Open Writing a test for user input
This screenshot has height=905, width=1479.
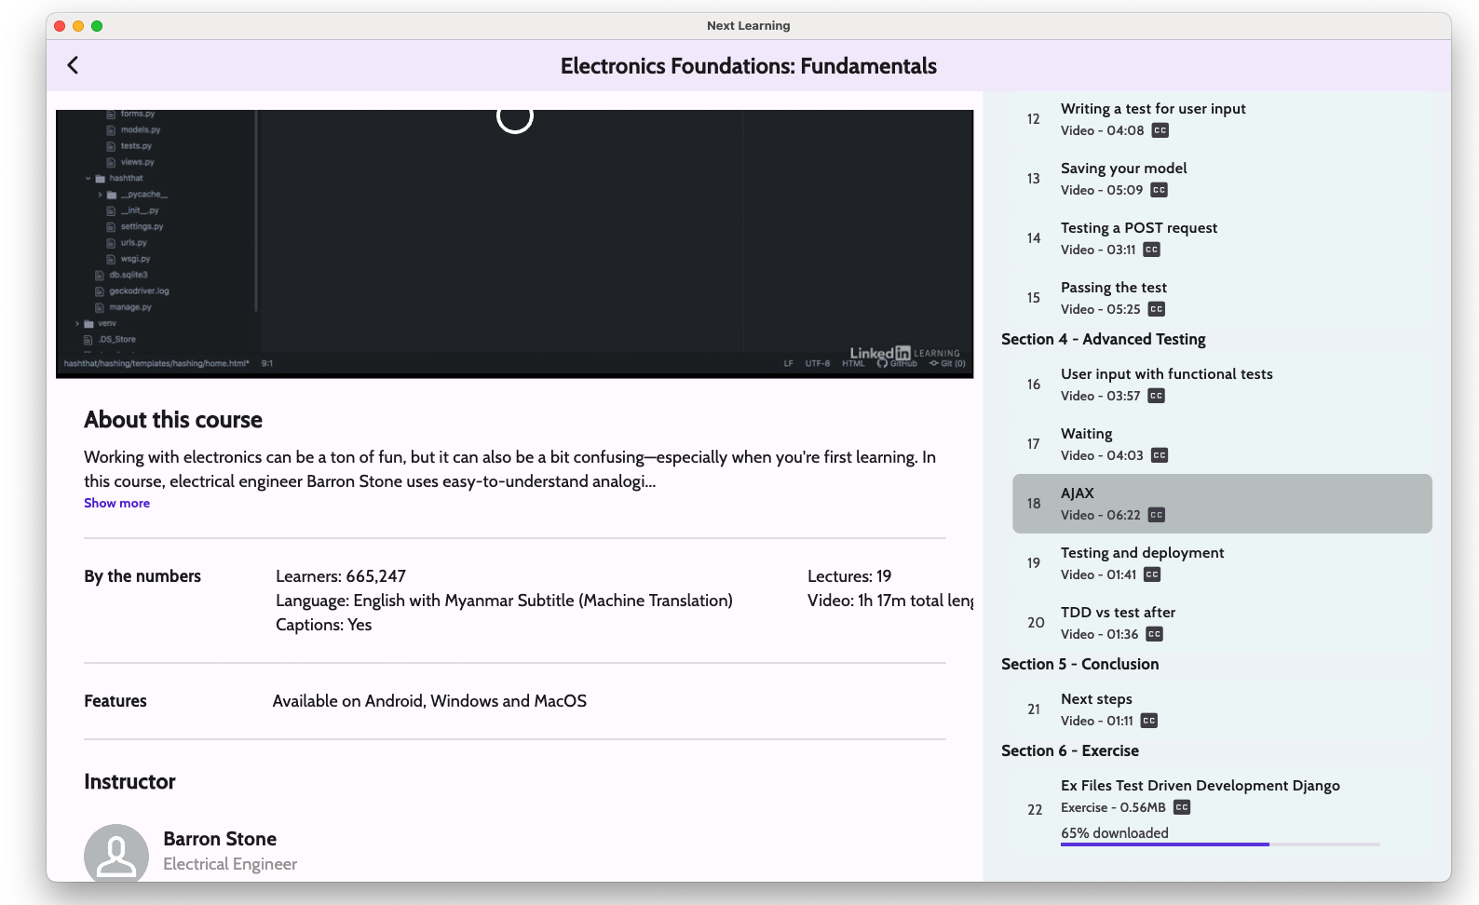pyautogui.click(x=1152, y=109)
